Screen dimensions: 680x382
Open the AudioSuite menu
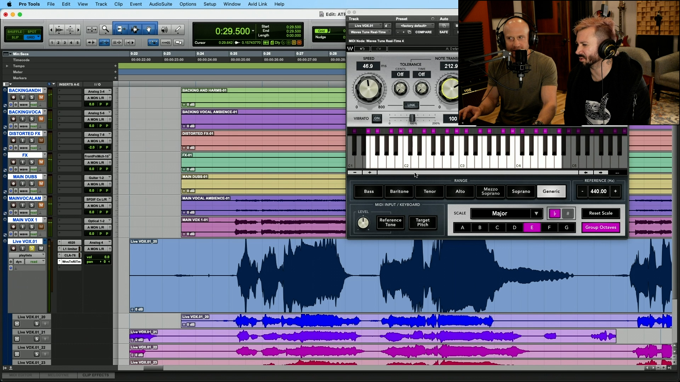pos(160,4)
